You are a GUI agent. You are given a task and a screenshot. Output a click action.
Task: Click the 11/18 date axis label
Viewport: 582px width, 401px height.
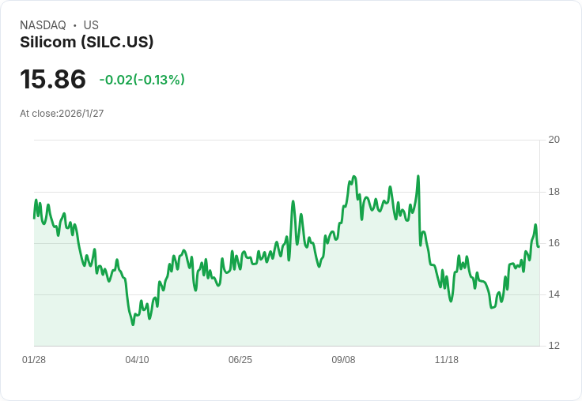(x=447, y=360)
